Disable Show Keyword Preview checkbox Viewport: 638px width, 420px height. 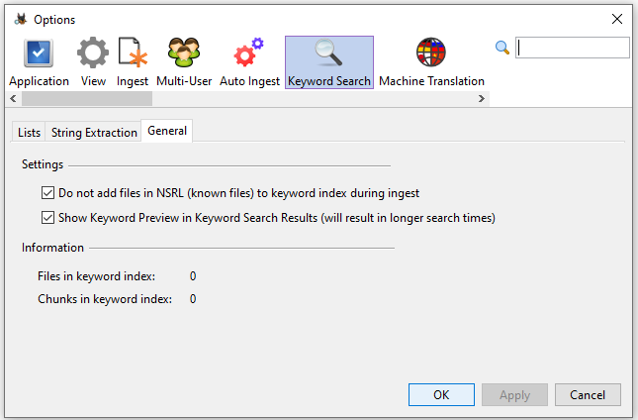click(x=47, y=218)
